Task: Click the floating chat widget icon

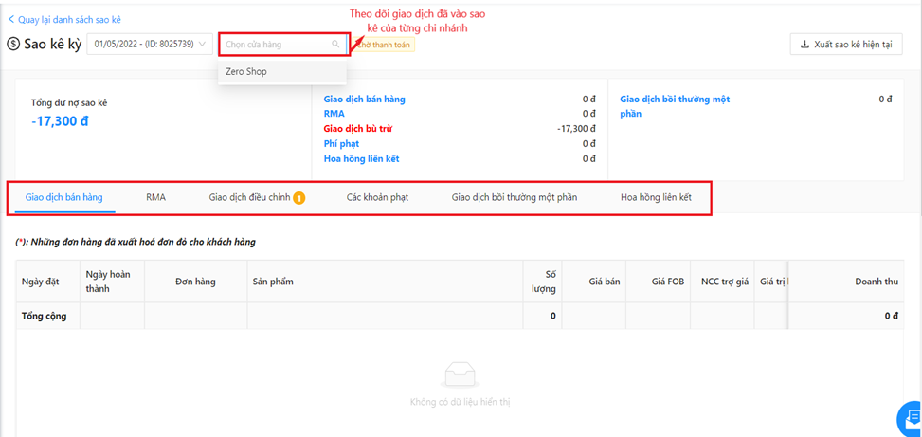Action: coord(912,418)
